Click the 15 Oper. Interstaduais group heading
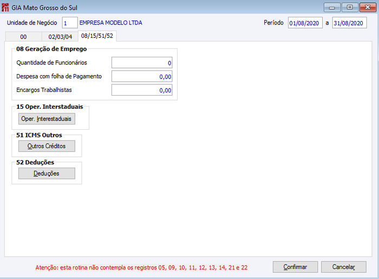 click(50, 107)
